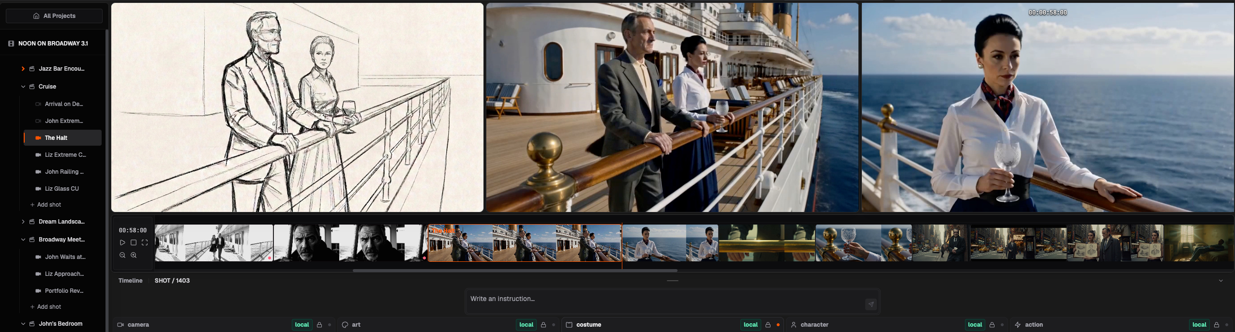Toggle the status dot on camera panel

[330, 325]
